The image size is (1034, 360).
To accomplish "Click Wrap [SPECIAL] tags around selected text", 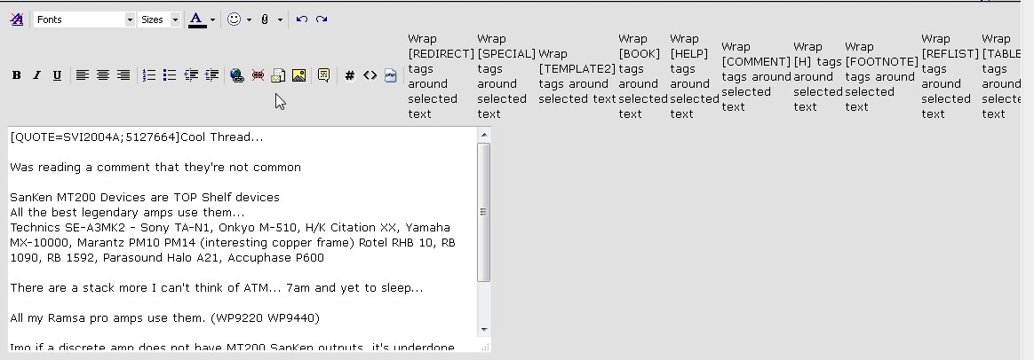I will [x=505, y=76].
